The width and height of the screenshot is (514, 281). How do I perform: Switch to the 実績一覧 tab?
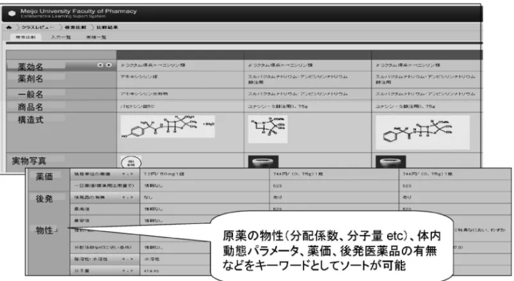[x=96, y=37]
